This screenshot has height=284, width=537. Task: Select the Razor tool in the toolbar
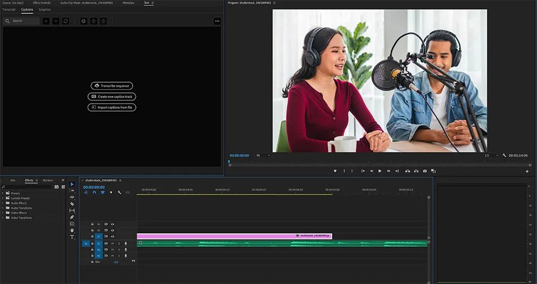point(72,204)
